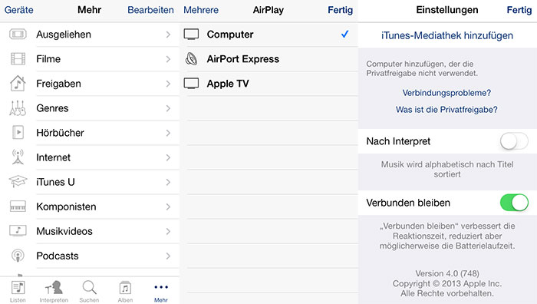Choose Apple TV as AirPlay output
The image size is (537, 304).
pos(268,84)
